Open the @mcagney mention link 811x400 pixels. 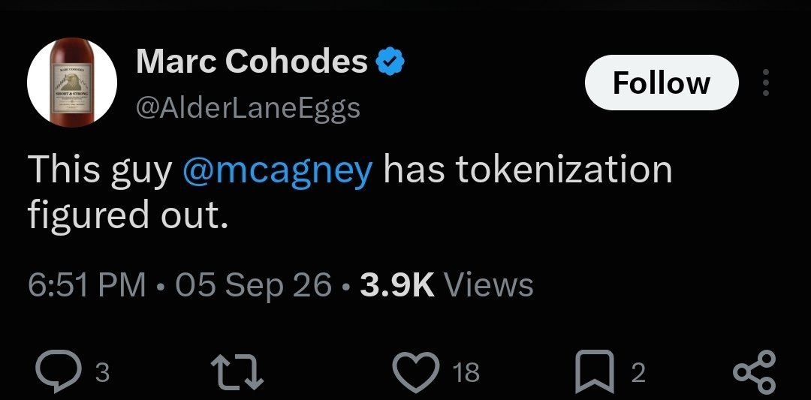tap(277, 170)
